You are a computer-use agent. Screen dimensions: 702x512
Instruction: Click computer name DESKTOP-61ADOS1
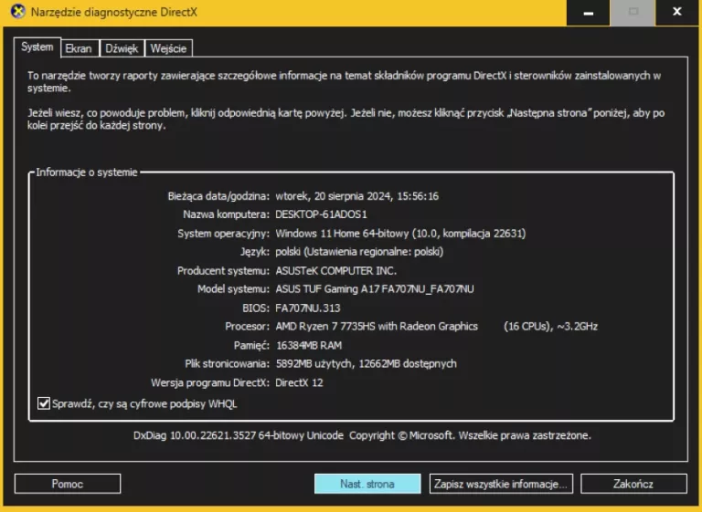[x=321, y=214]
